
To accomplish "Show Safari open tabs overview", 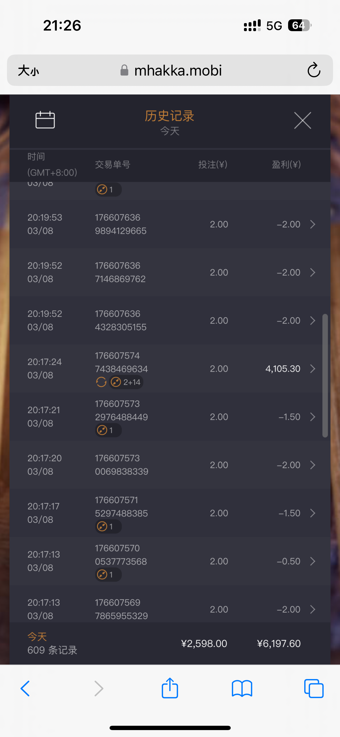I will pyautogui.click(x=313, y=689).
